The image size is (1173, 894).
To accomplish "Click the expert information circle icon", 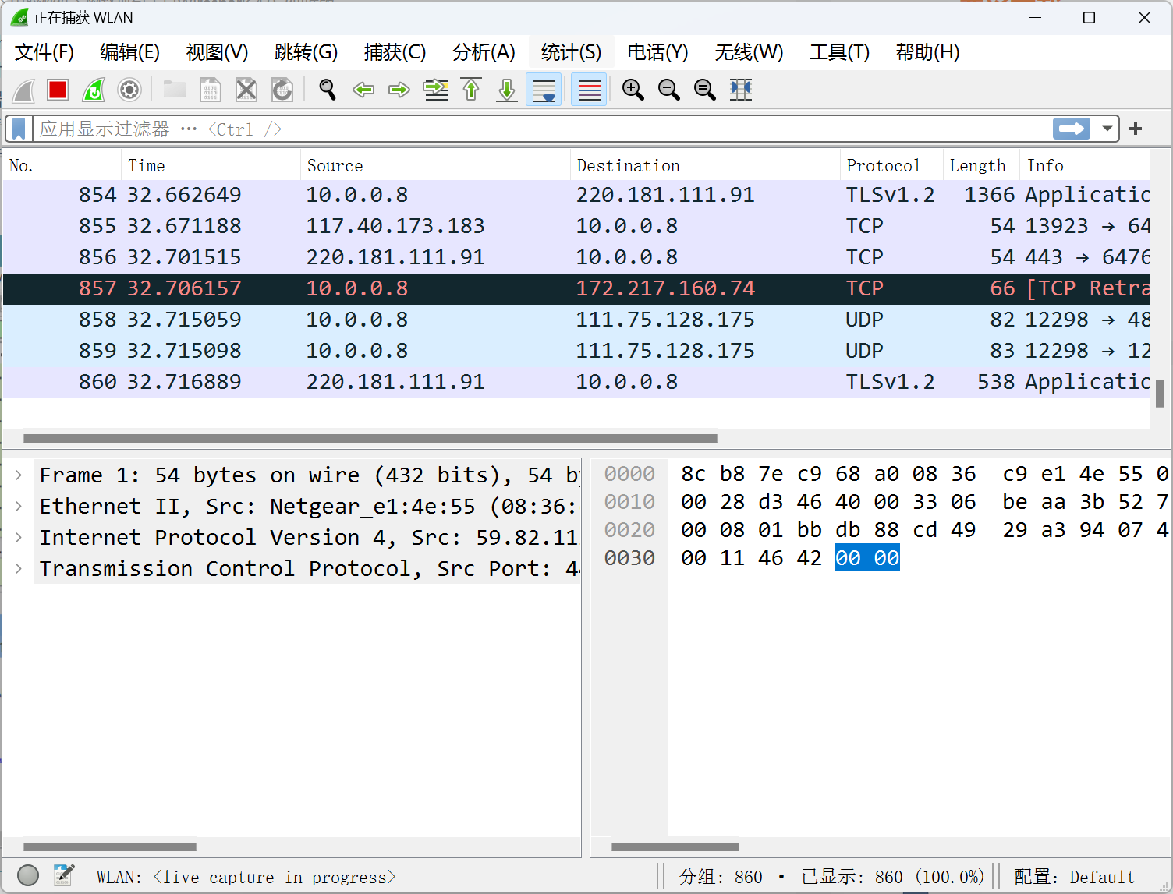I will pos(28,876).
